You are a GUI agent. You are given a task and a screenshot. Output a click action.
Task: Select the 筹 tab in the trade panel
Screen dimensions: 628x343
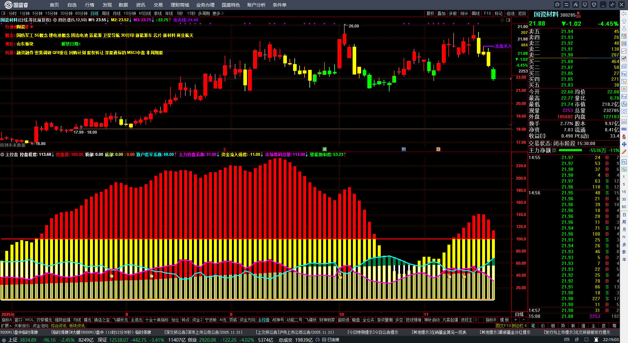[x=615, y=326]
